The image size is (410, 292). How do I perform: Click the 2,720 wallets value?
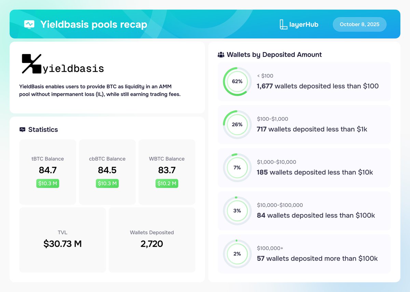pos(152,244)
